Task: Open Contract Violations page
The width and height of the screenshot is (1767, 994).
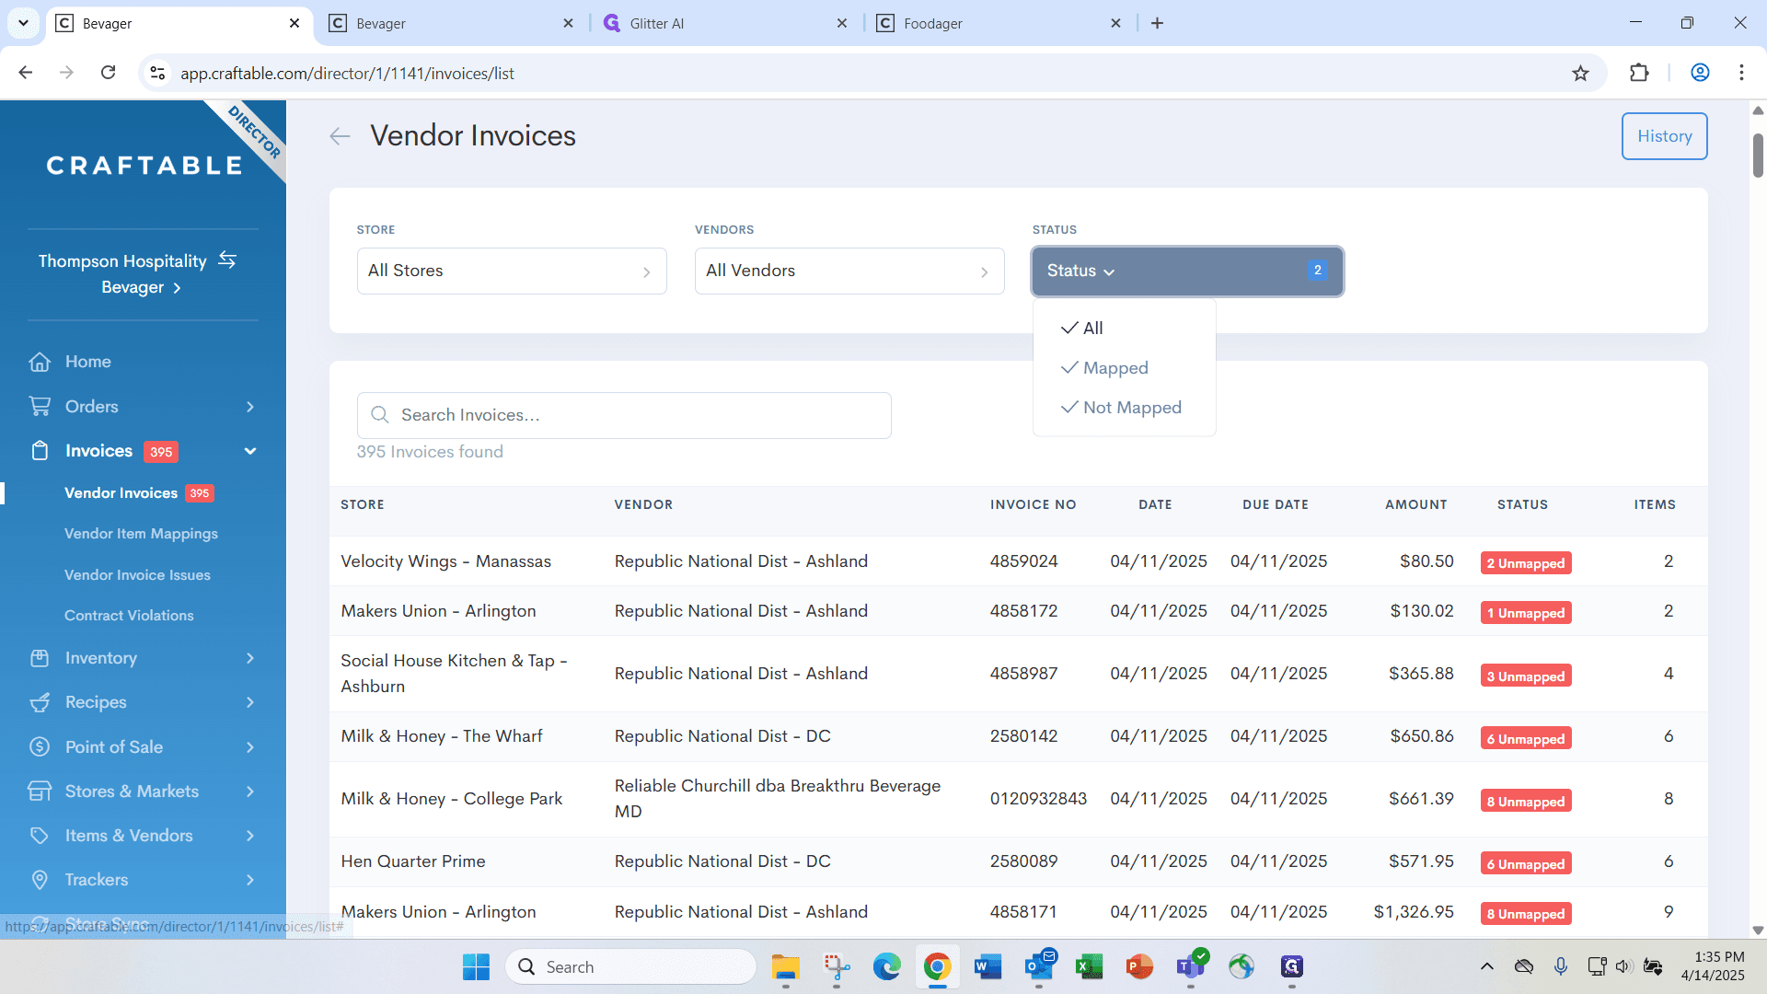Action: (x=129, y=616)
